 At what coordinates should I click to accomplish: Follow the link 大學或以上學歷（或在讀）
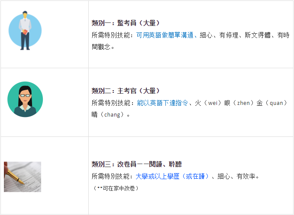point(172,176)
